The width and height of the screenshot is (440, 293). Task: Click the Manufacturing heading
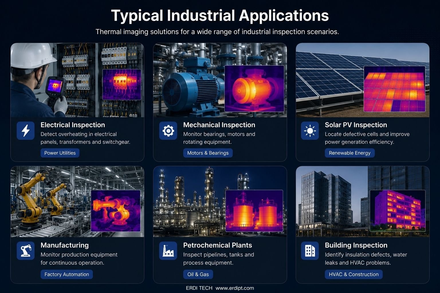click(x=65, y=245)
